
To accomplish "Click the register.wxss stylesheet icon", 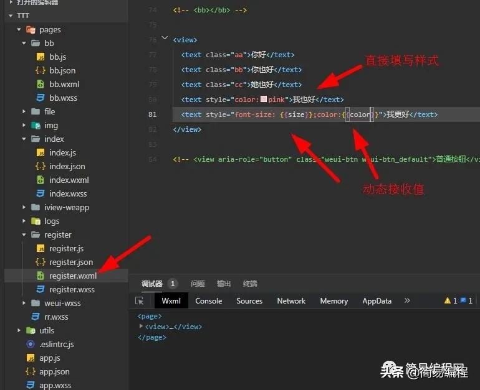I will pos(41,289).
